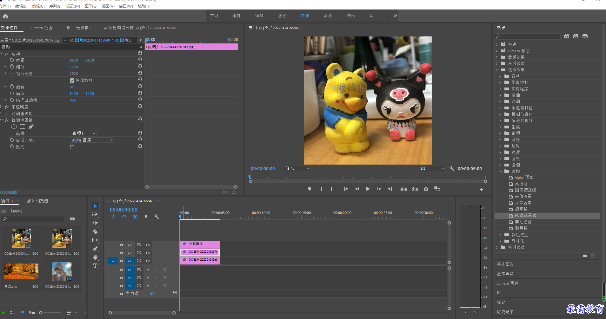Switch to the Audio workspace tab

[x=328, y=16]
